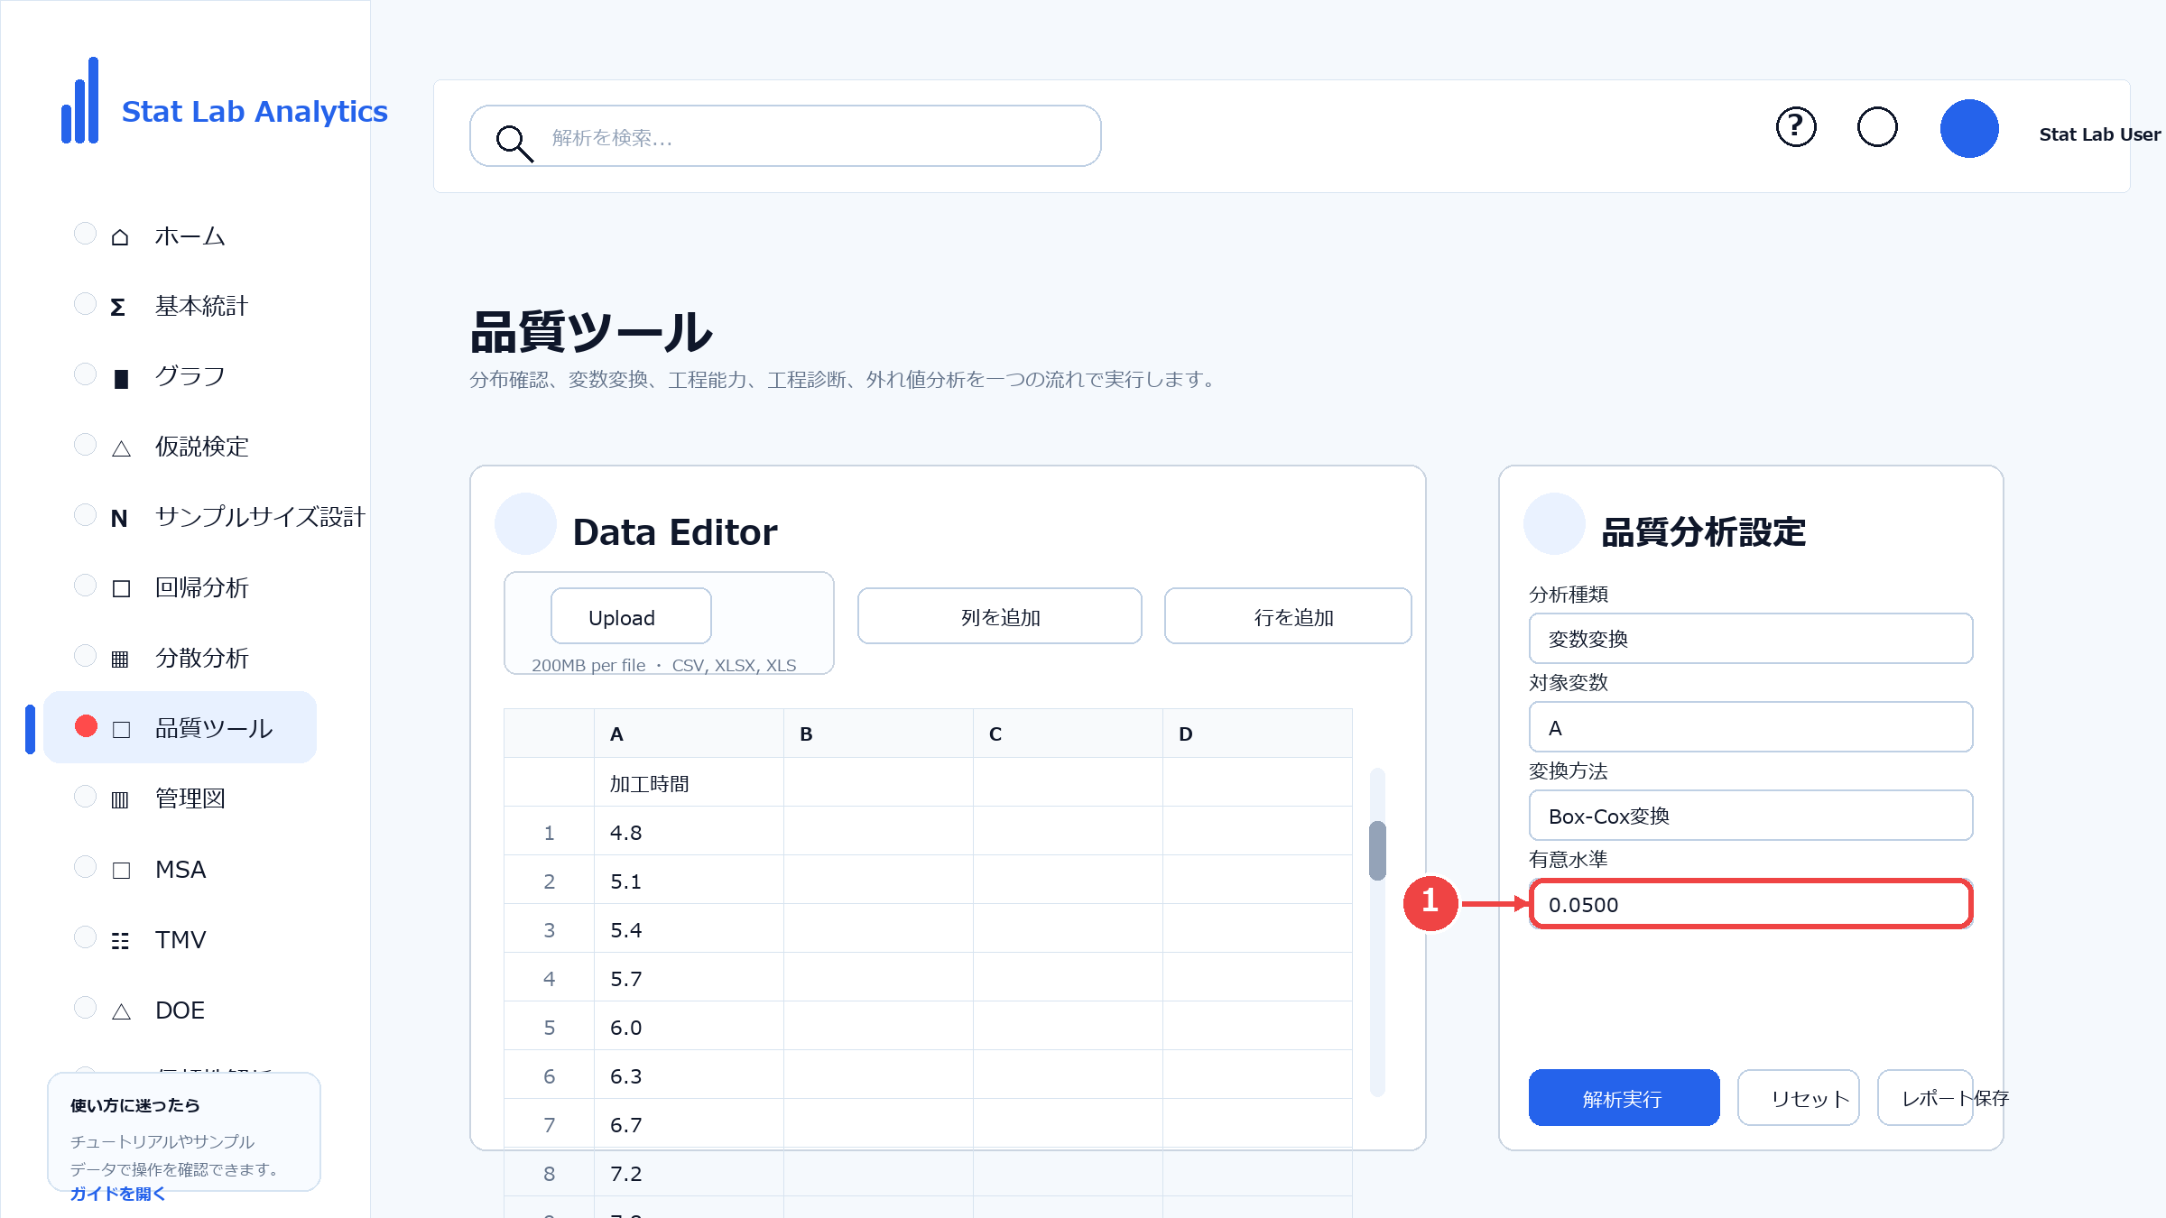Open 仮説検定 from the sidebar
The width and height of the screenshot is (2166, 1218).
click(201, 448)
